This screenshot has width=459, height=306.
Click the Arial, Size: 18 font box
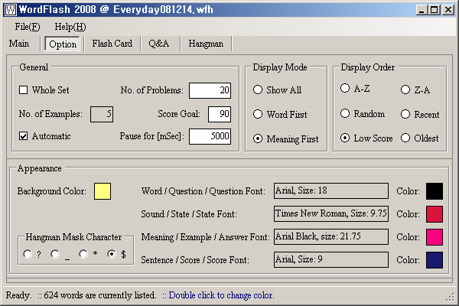331,191
